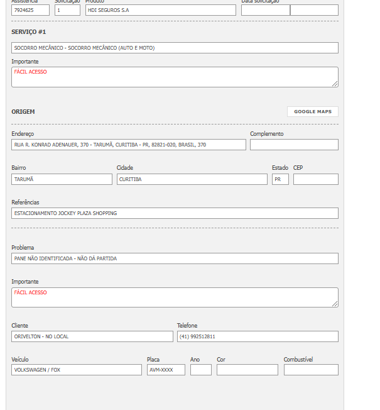Select the empty Complemento field
Screen dimensions: 380x410
point(294,145)
